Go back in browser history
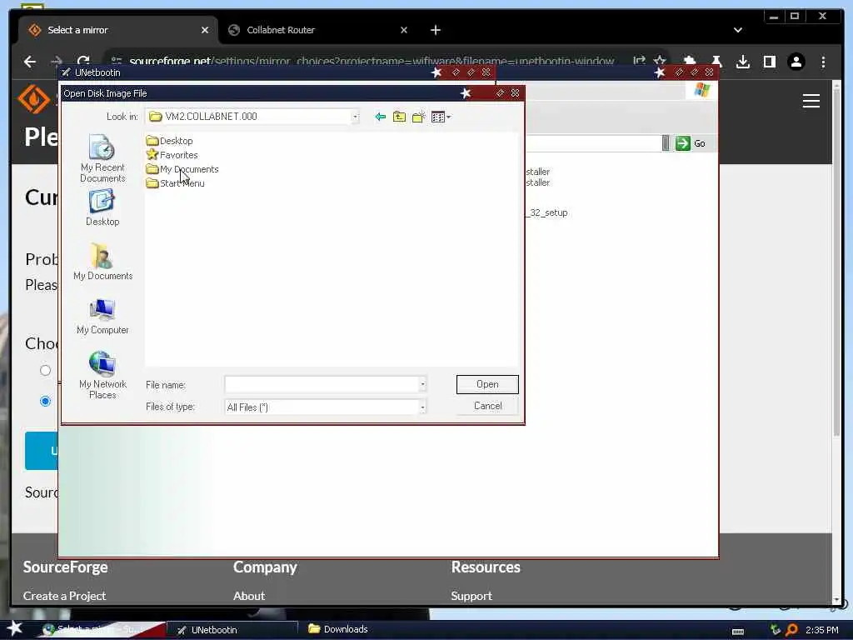Screen dimensions: 853x640 point(30,62)
